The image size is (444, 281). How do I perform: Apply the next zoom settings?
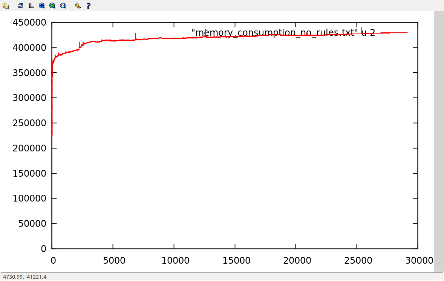(52, 6)
